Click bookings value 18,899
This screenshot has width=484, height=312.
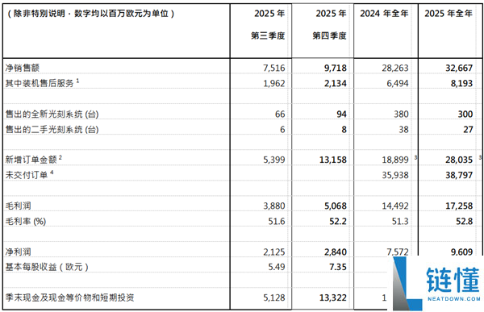[395, 160]
